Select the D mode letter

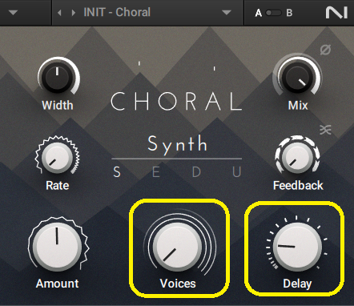196,171
